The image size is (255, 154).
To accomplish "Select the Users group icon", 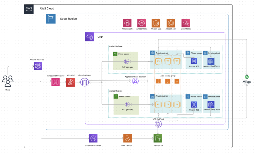I will 8,81.
